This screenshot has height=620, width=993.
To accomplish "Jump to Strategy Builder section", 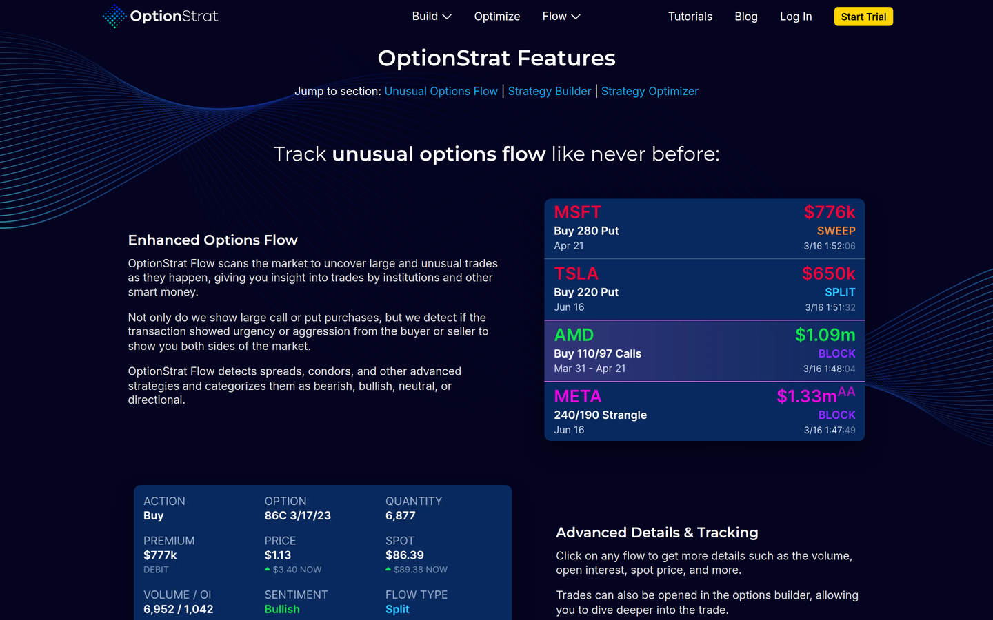I will coord(550,91).
